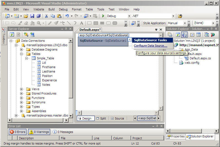Expand the Database Diagrams folder

pos(21,49)
